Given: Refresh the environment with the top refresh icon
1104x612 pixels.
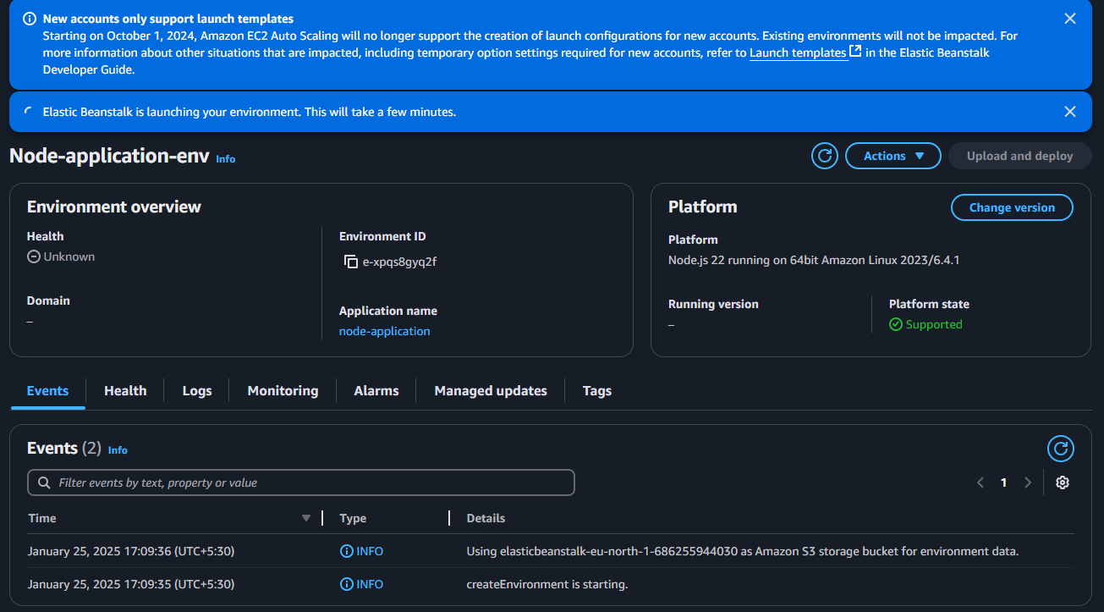Looking at the screenshot, I should pos(825,156).
